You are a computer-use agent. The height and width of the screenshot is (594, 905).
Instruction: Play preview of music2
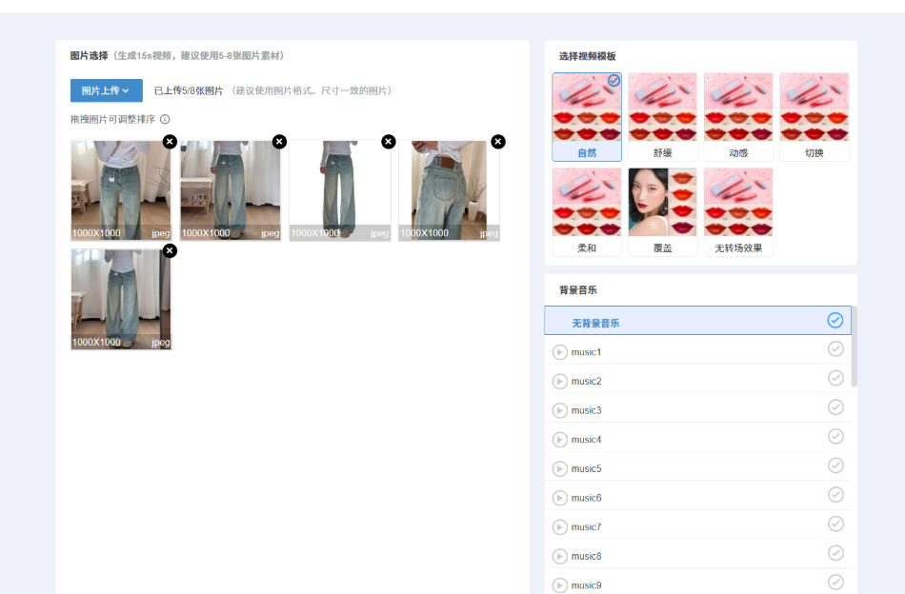coord(559,381)
